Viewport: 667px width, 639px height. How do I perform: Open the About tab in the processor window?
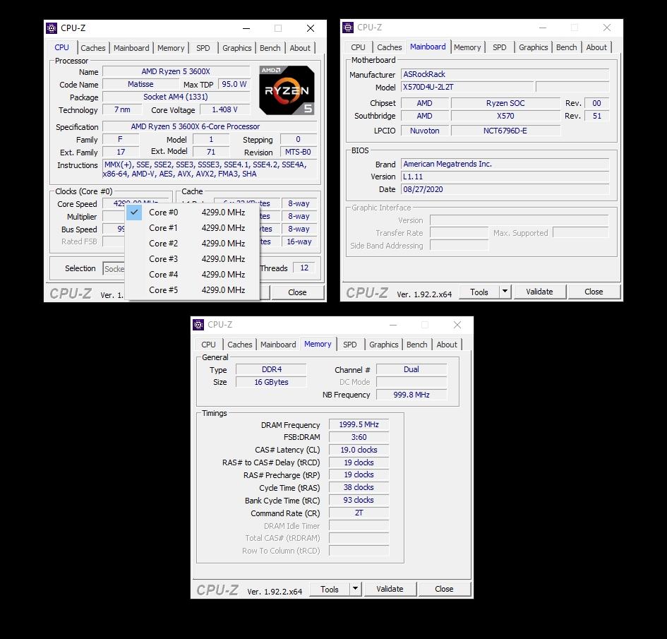click(x=300, y=48)
